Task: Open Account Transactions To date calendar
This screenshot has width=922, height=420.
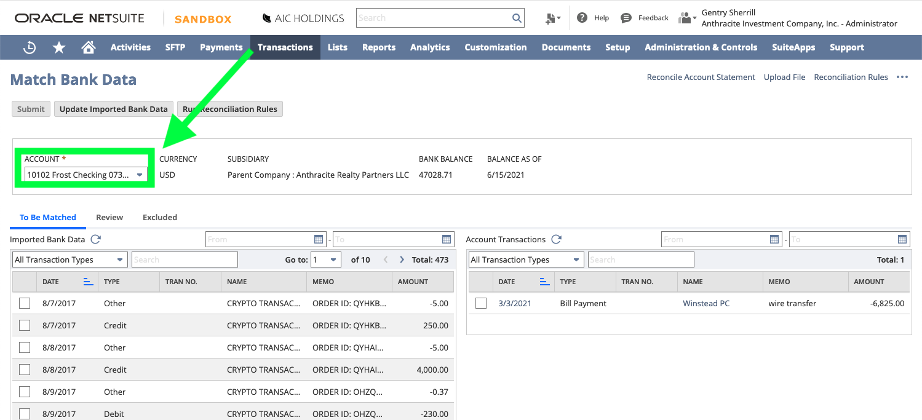Action: click(902, 239)
